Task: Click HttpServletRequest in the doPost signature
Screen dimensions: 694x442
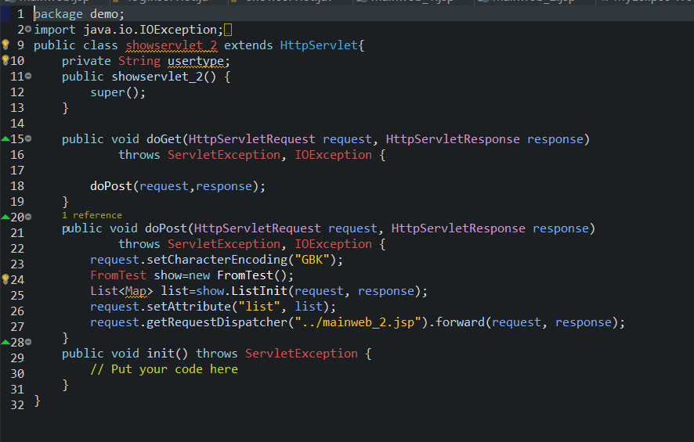Action: 257,228
